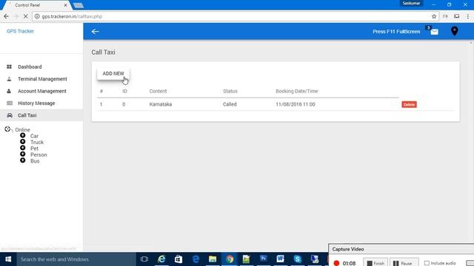Viewport: 474px width, 266px height.
Task: Click the Status column header
Action: 230,91
